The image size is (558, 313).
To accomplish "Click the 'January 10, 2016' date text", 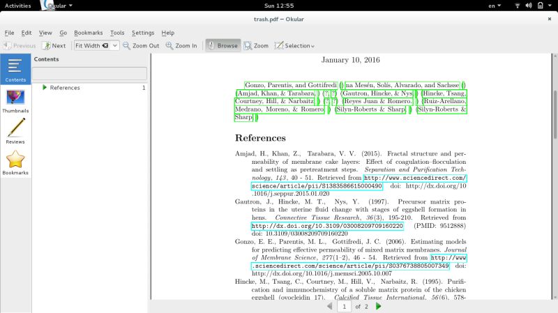I will coord(351,60).
